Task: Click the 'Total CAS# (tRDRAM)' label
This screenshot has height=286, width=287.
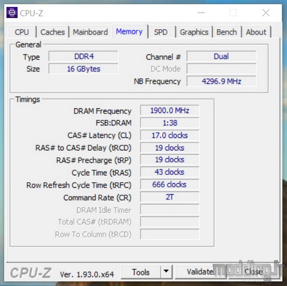Action: click(95, 222)
